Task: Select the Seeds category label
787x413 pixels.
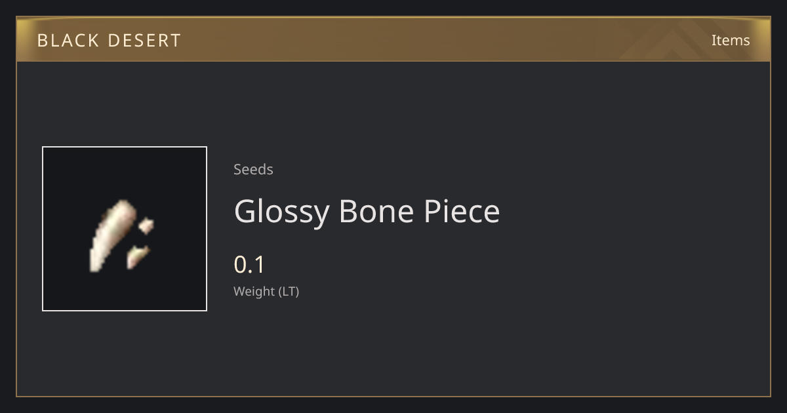Action: [x=253, y=169]
